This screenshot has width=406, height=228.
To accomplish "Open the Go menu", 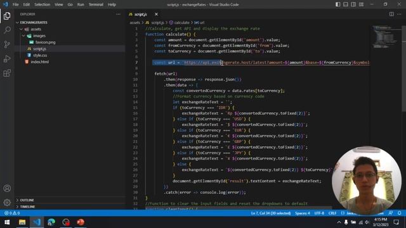I will tap(70, 4).
